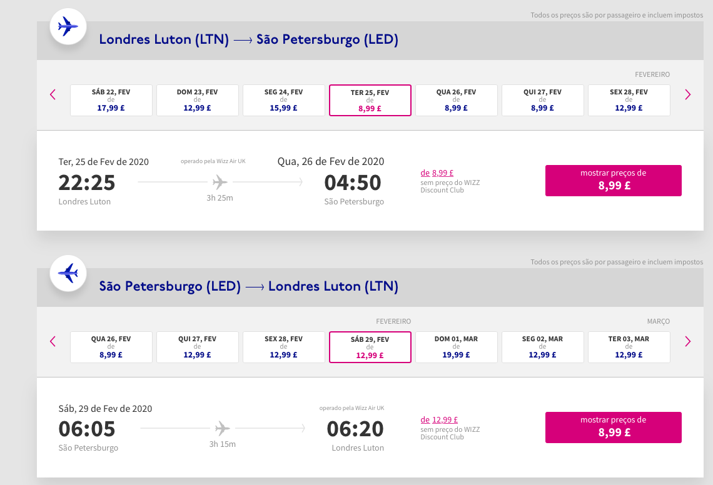Show later return dates with right arrow
Viewport: 713px width, 485px height.
[x=687, y=341]
